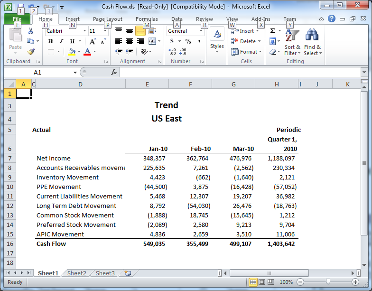Apply the yellow fill color bucket
The image size is (372, 291).
coord(72,51)
